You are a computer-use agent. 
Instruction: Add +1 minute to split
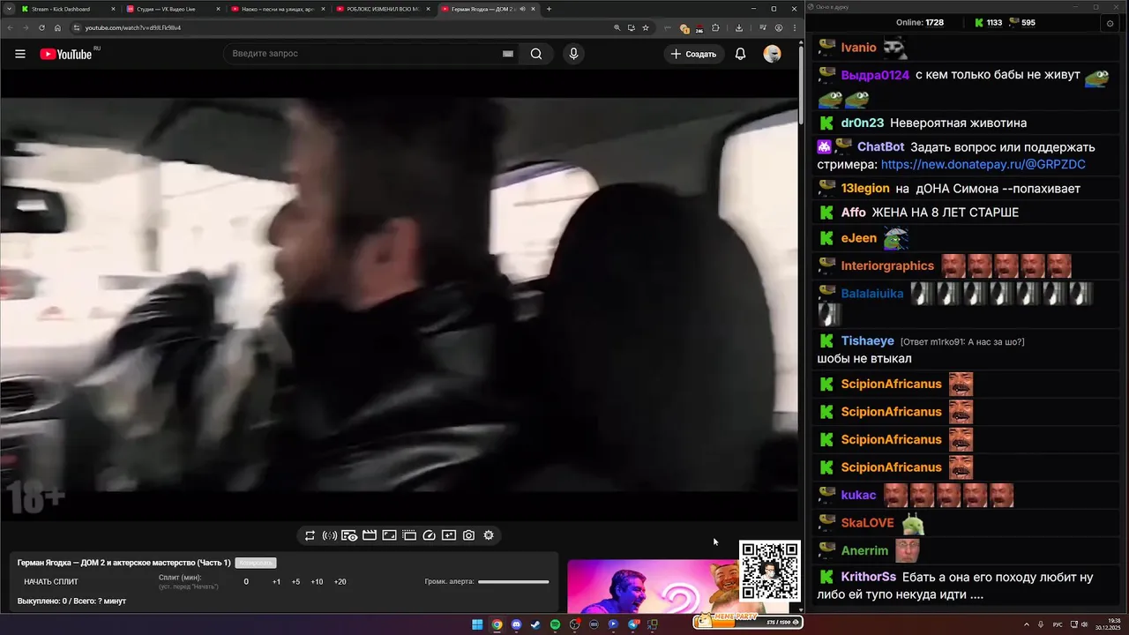point(276,582)
